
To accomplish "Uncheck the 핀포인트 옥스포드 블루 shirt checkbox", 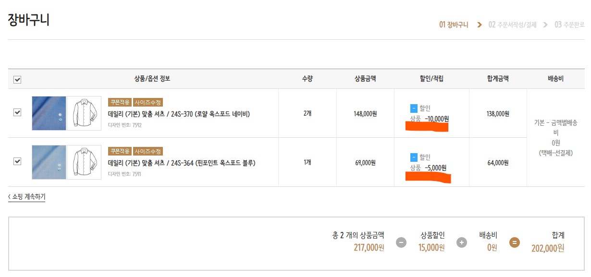I will [x=17, y=161].
